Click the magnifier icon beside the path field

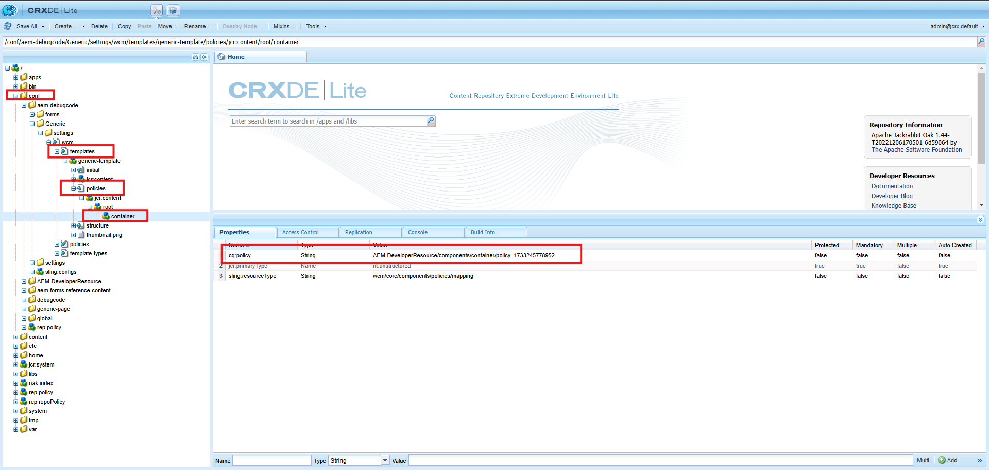[981, 42]
